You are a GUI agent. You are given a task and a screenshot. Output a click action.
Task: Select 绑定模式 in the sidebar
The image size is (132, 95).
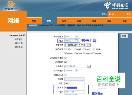[x=18, y=39]
